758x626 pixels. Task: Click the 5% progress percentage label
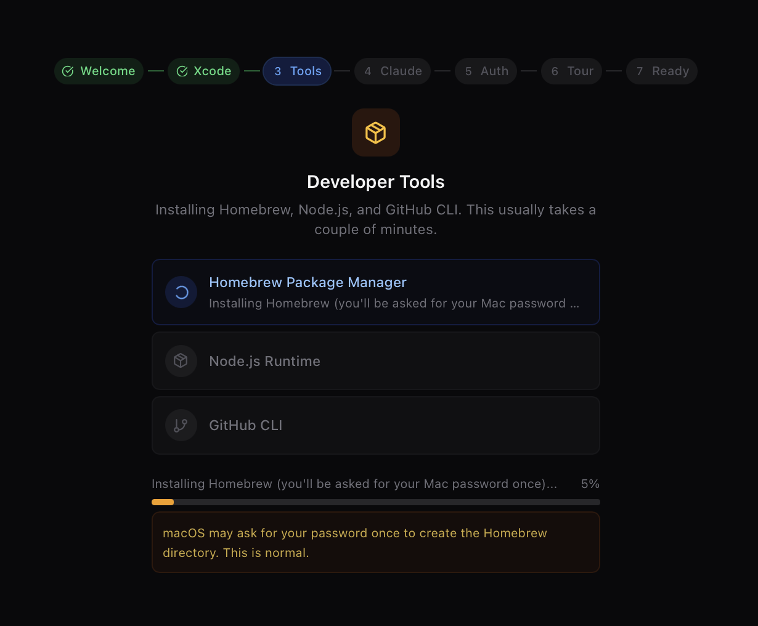click(590, 484)
